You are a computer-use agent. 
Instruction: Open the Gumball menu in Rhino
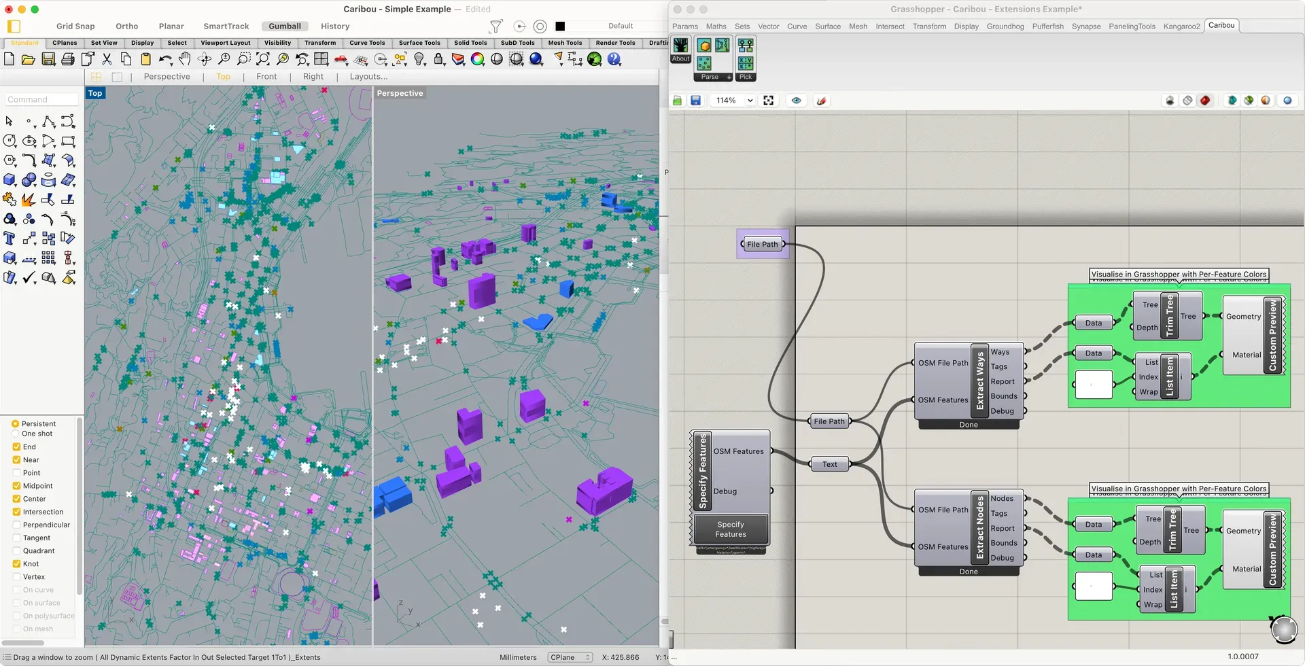(x=285, y=26)
